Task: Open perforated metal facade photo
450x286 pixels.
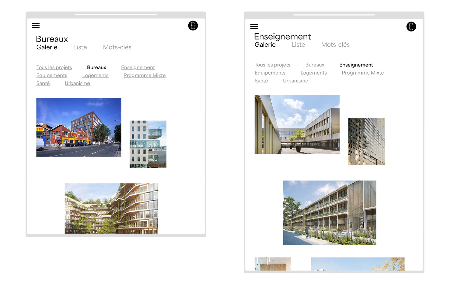Action: tap(366, 142)
